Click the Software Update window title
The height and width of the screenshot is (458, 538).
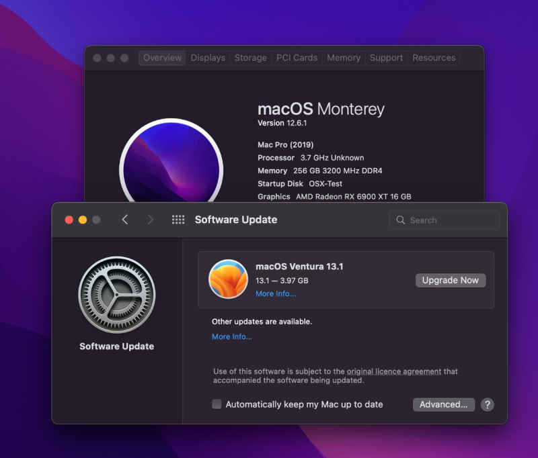pyautogui.click(x=236, y=220)
